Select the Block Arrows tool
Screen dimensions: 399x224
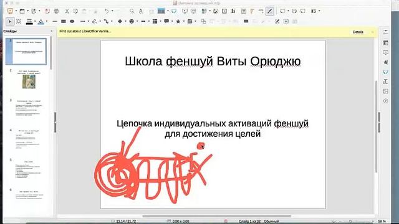point(143,22)
